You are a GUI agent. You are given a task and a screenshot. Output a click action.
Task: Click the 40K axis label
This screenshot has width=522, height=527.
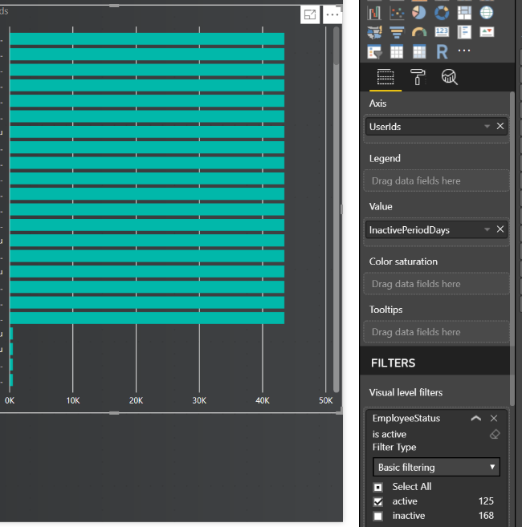pyautogui.click(x=263, y=400)
